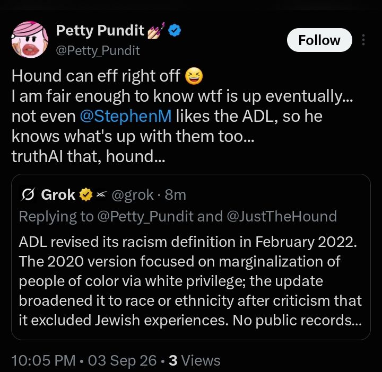This screenshot has width=382, height=372.
Task: Click the xAI affiliate badge icon
Action: 101,194
